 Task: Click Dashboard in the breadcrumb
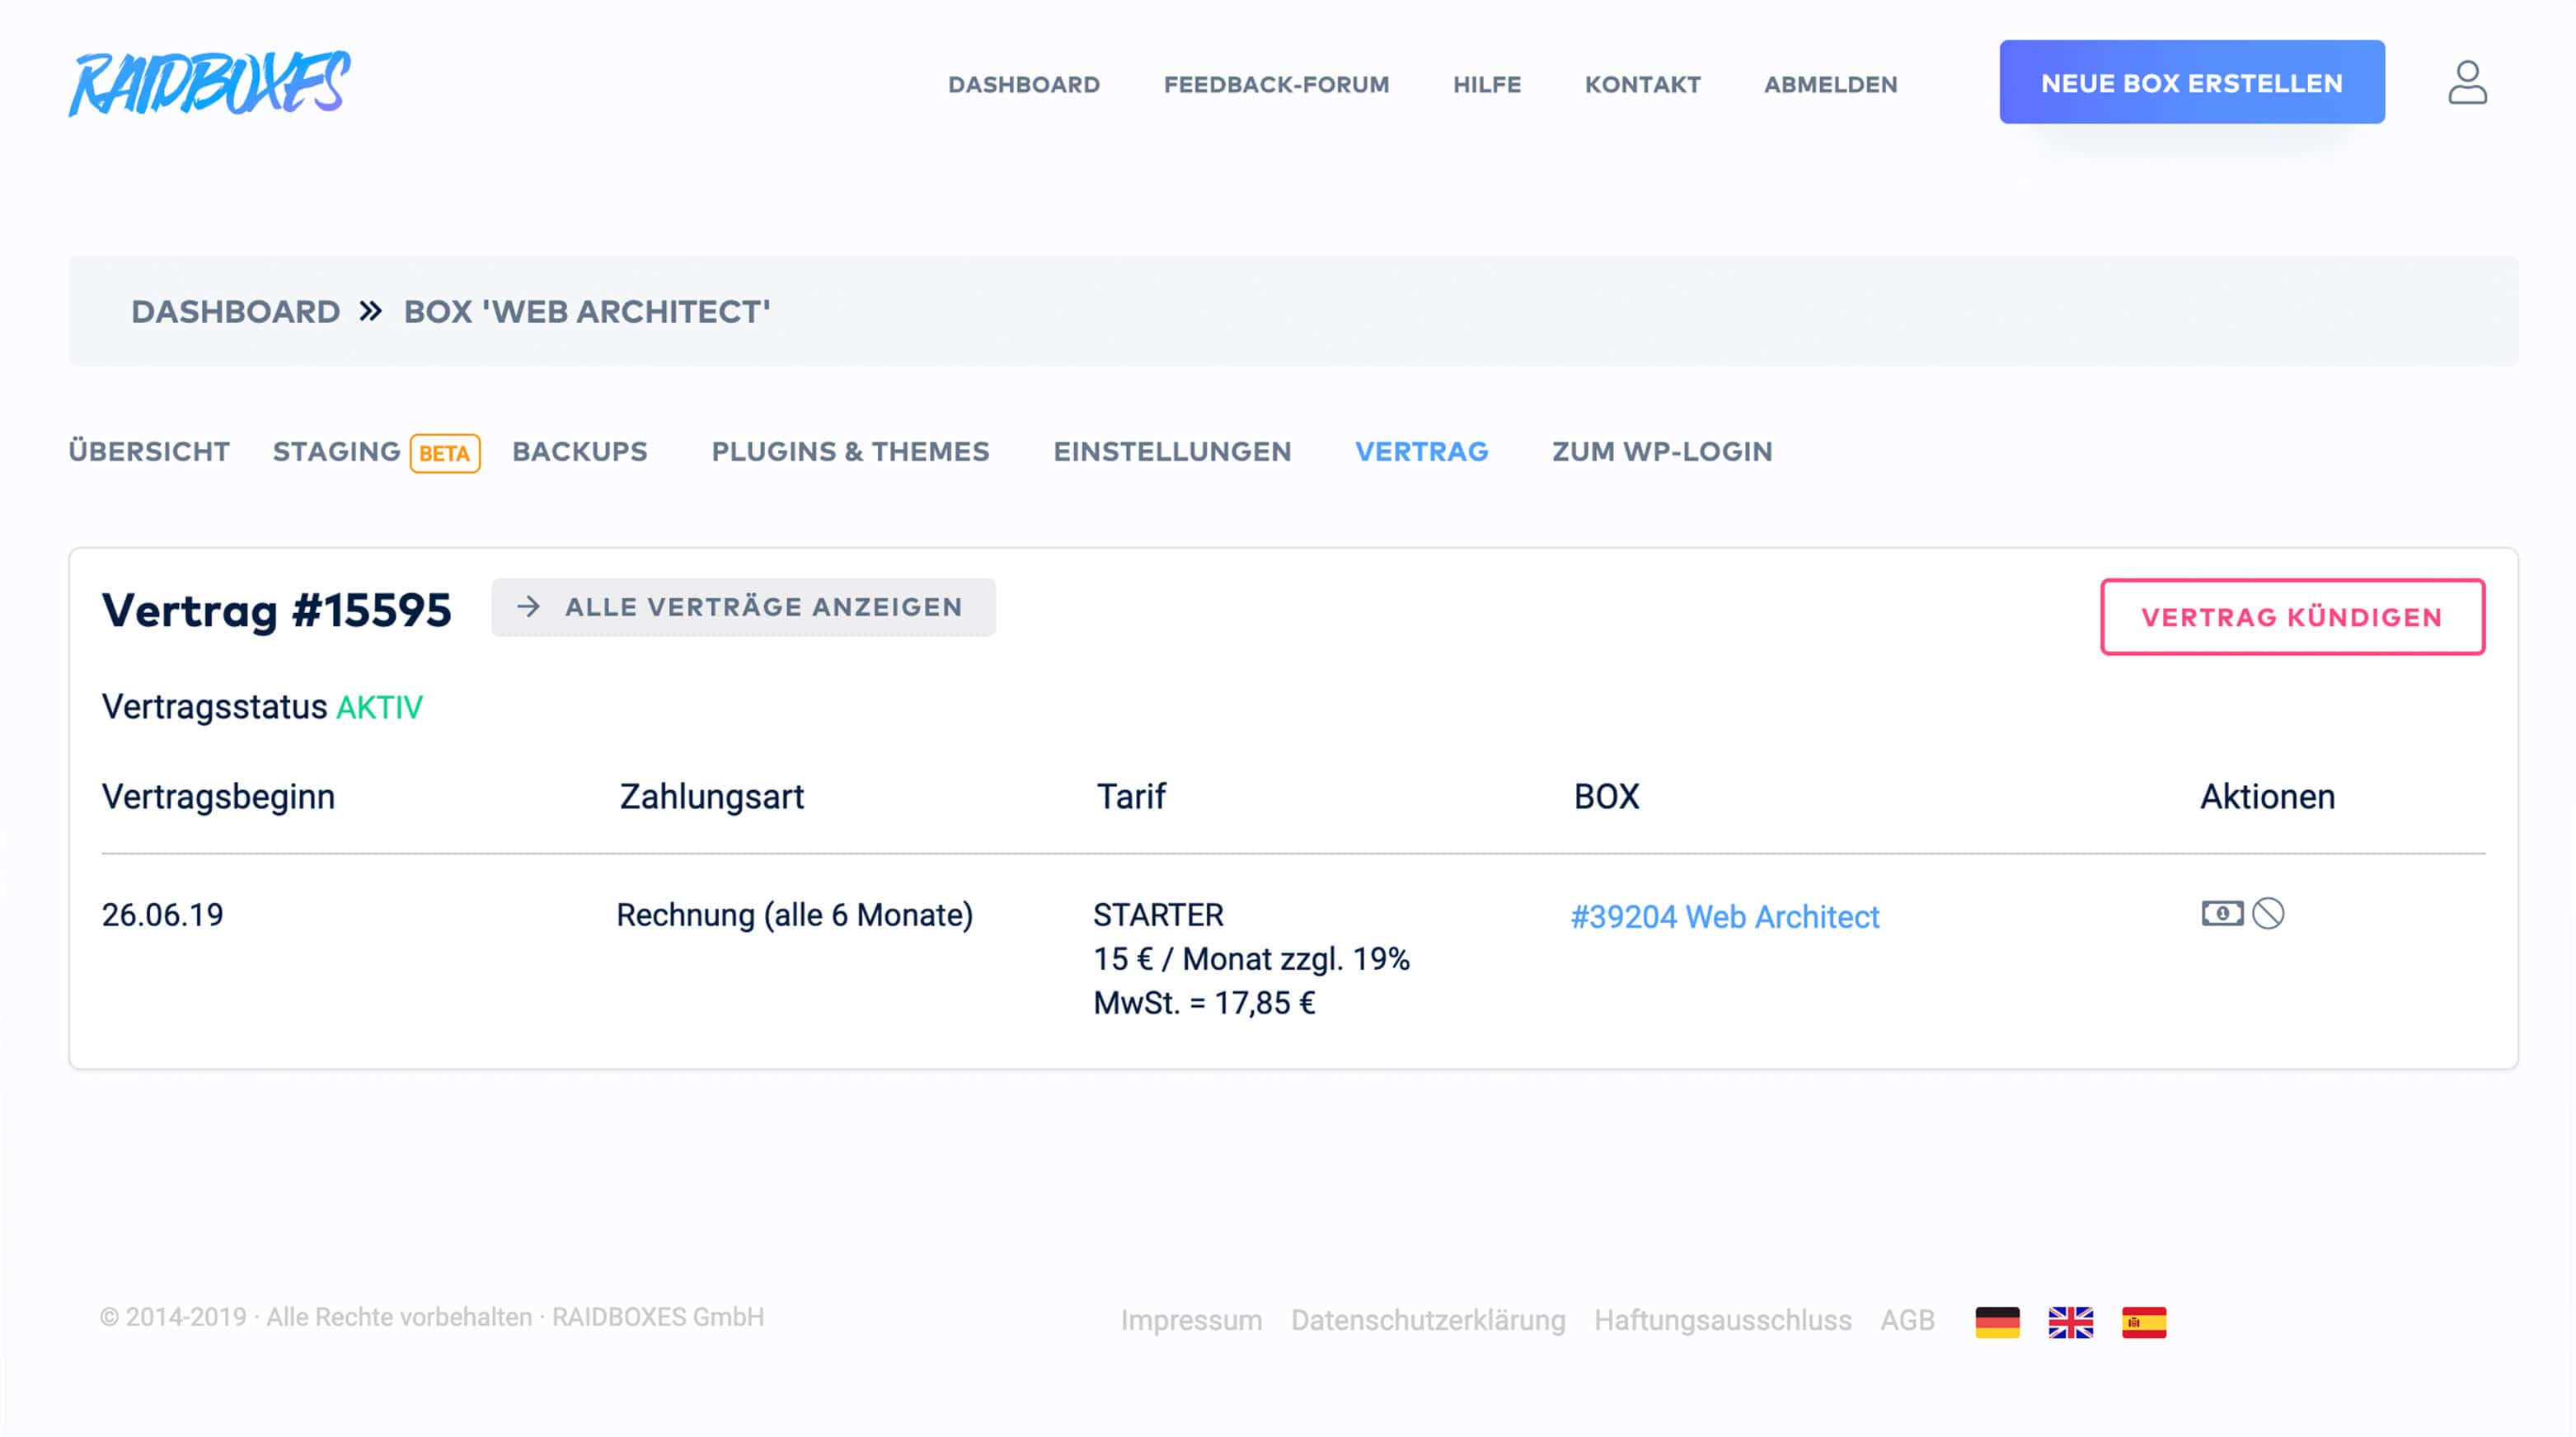[x=236, y=311]
